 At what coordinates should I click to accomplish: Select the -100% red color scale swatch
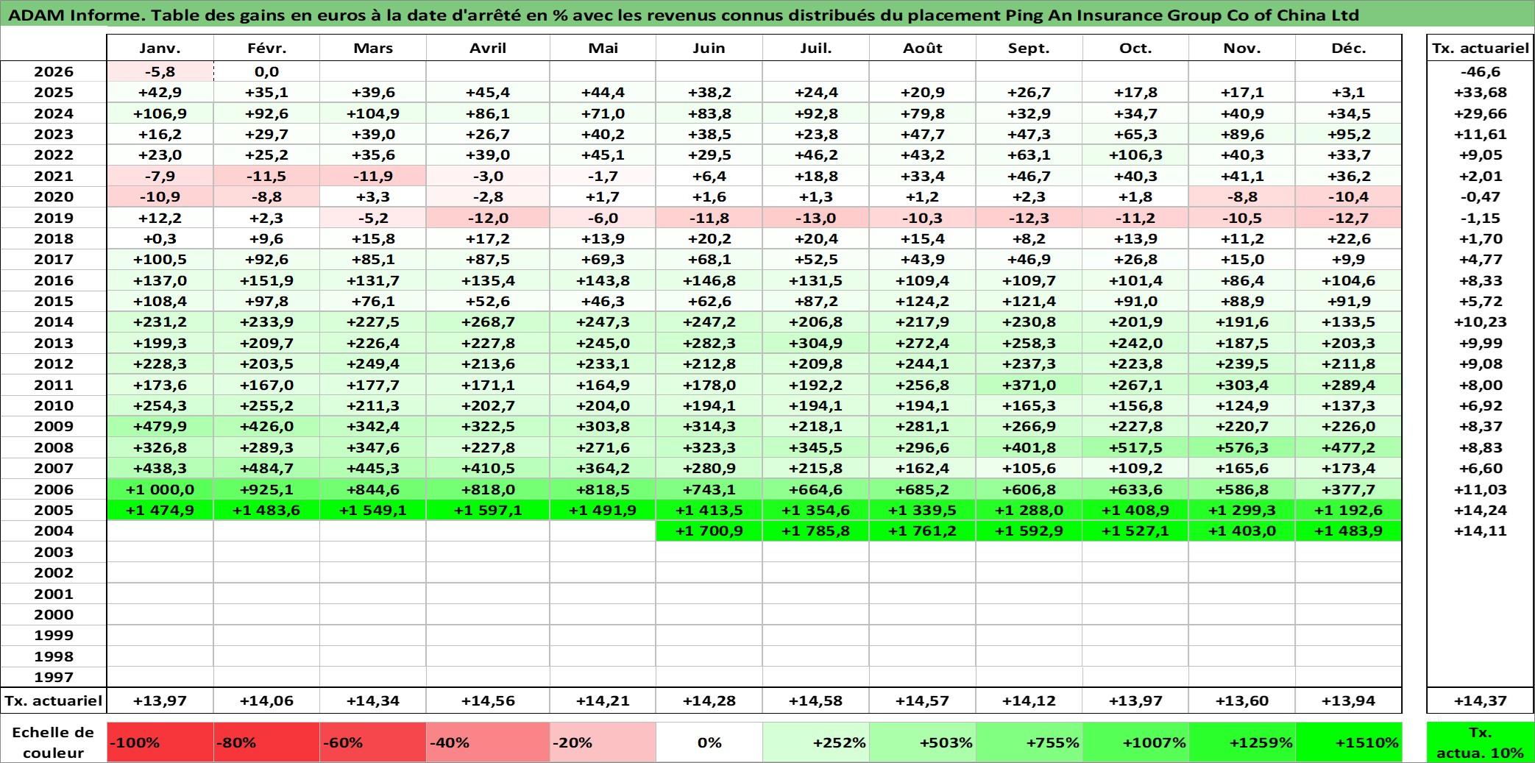click(160, 742)
